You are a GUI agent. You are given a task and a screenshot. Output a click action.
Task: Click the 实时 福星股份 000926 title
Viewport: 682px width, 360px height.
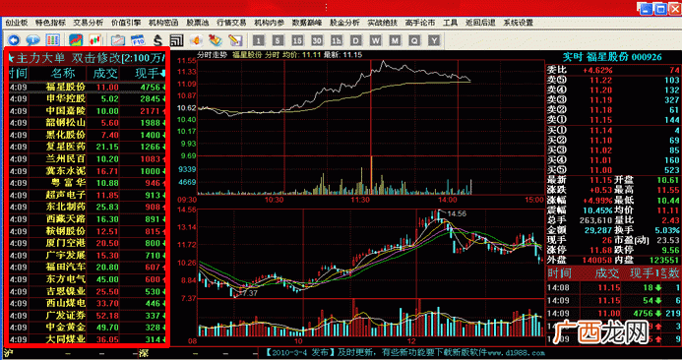(x=612, y=57)
